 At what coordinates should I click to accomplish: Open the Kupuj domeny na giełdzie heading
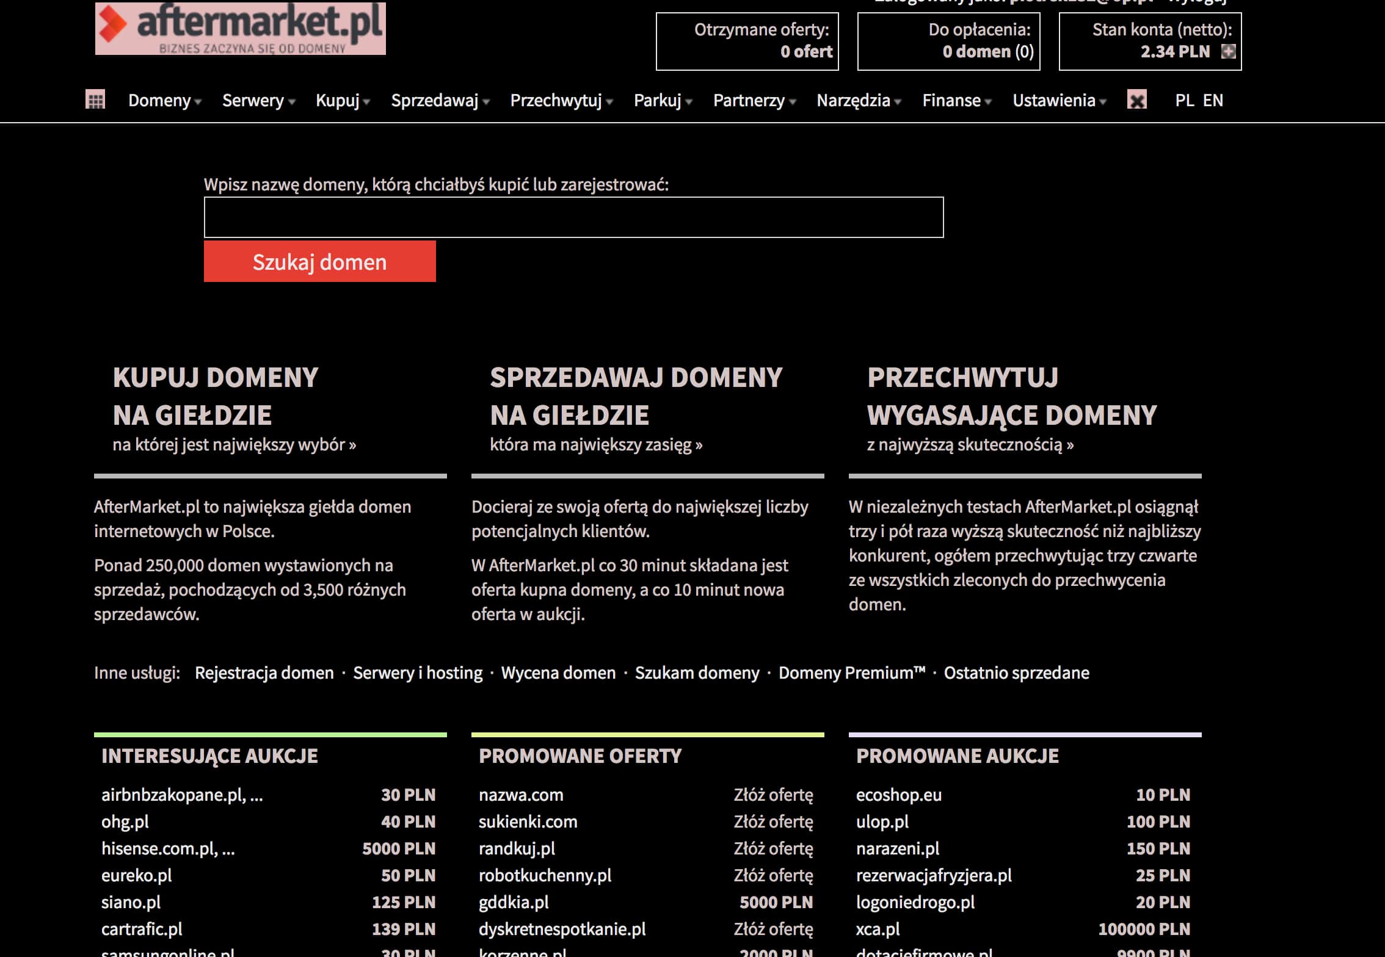(216, 396)
